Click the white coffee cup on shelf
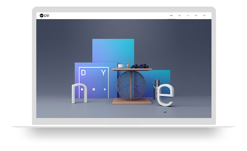This screenshot has width=247, height=151. click(121, 66)
